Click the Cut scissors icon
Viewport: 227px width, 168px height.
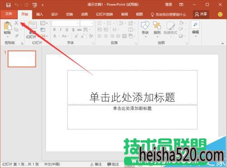16,23
